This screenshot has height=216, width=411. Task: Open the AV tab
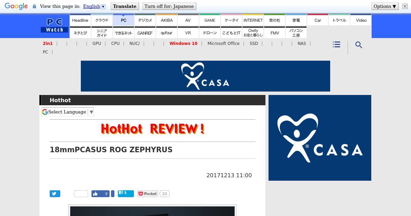click(188, 20)
